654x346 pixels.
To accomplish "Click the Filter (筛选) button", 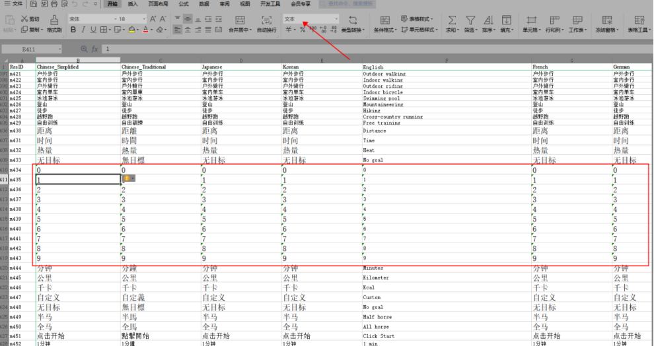I will 470,24.
